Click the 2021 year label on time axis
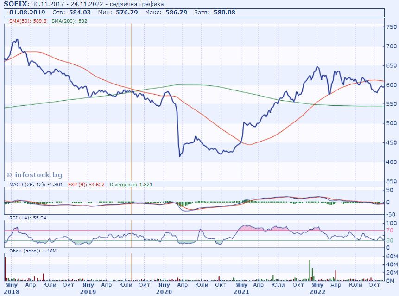The width and height of the screenshot is (399, 296). (x=241, y=292)
